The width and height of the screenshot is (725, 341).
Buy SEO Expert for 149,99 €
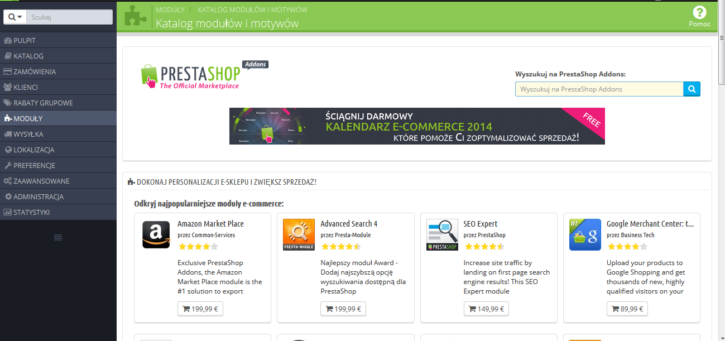[486, 309]
